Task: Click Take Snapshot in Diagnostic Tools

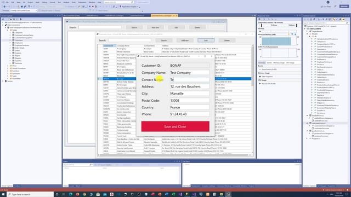Action: (265, 77)
